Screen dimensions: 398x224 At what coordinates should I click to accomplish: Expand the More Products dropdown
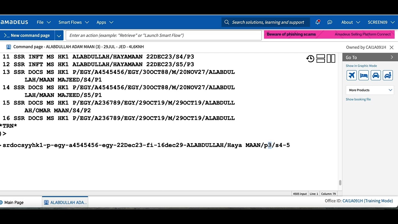tap(370, 90)
